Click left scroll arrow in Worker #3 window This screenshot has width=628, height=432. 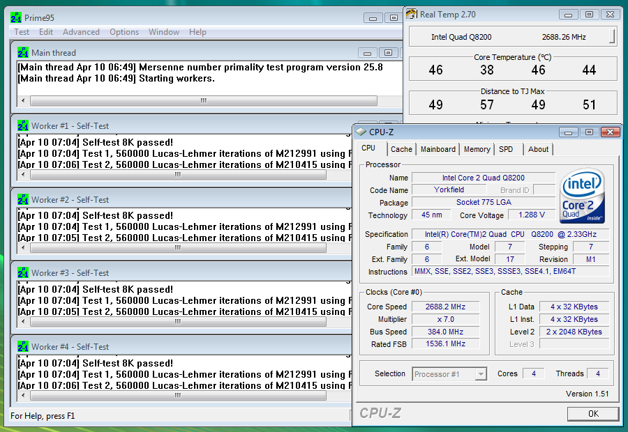pos(23,322)
